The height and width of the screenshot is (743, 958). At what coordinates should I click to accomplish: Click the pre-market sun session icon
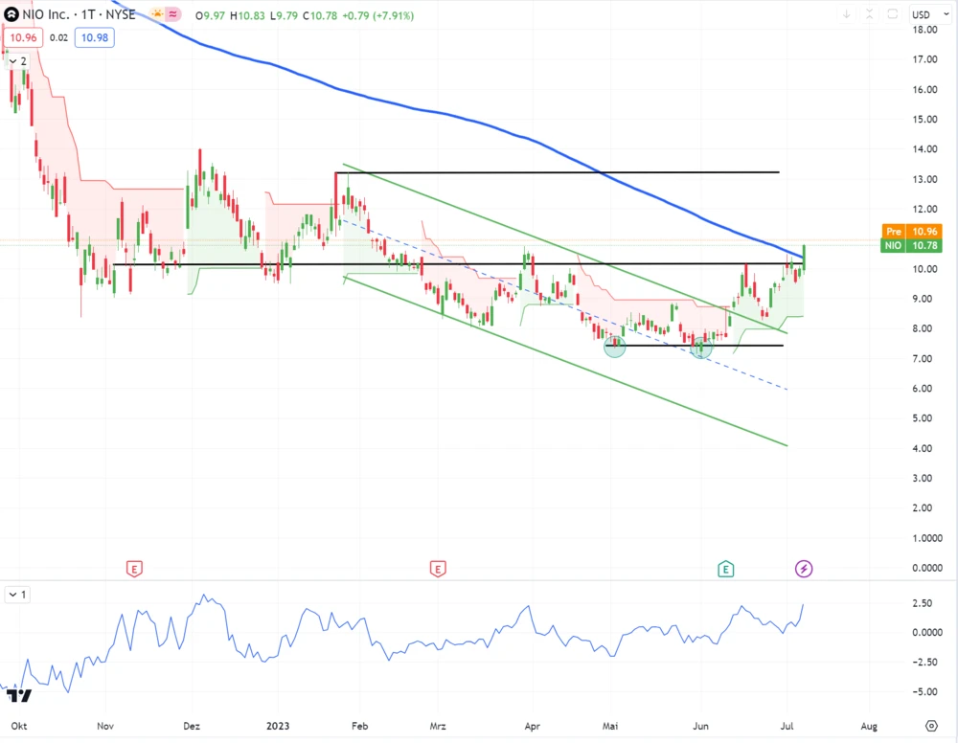click(x=154, y=15)
